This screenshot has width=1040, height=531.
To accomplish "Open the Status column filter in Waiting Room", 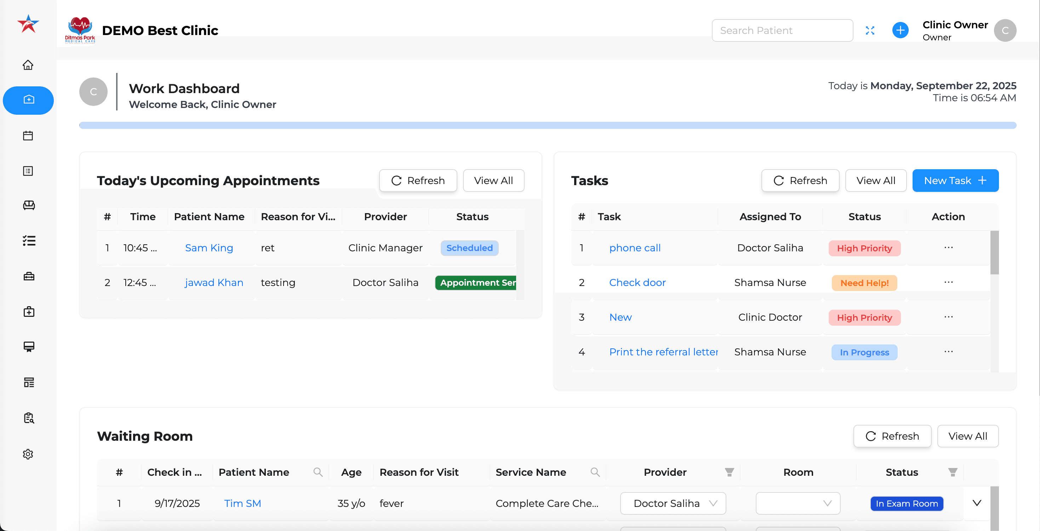I will (x=953, y=472).
